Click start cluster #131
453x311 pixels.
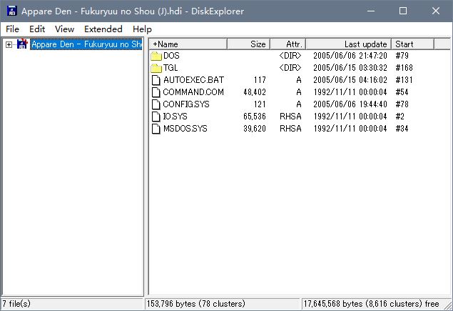(x=404, y=80)
